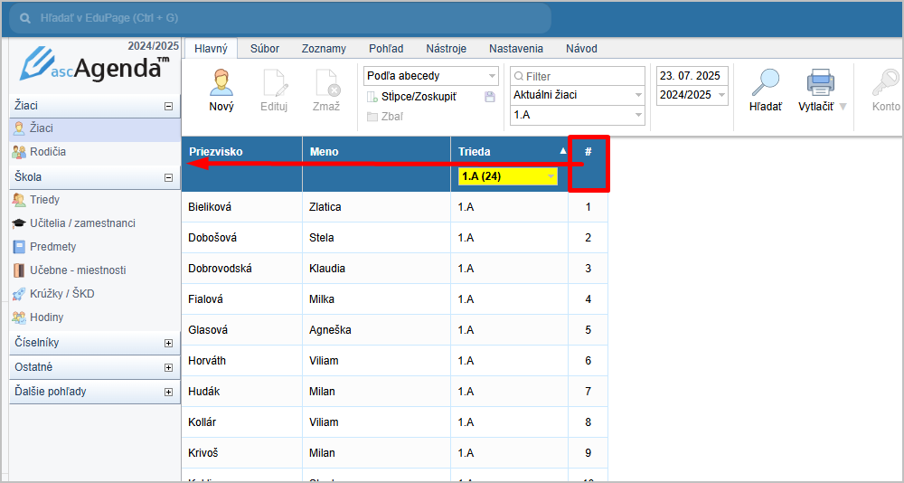Click the Konto key icon
This screenshot has width=904, height=483.
(886, 84)
